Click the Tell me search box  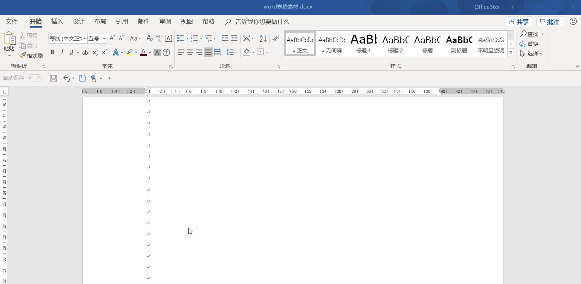(262, 22)
